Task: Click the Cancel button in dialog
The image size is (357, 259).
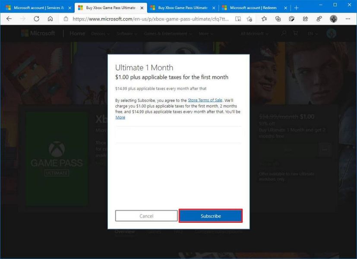Action: coord(146,216)
